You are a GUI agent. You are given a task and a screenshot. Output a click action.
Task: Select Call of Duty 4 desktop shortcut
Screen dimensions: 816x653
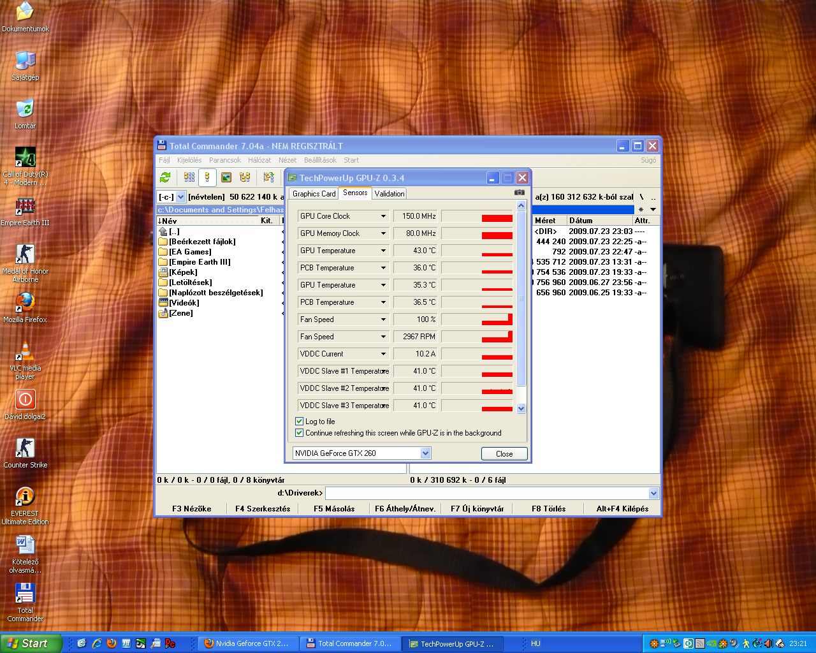25,166
